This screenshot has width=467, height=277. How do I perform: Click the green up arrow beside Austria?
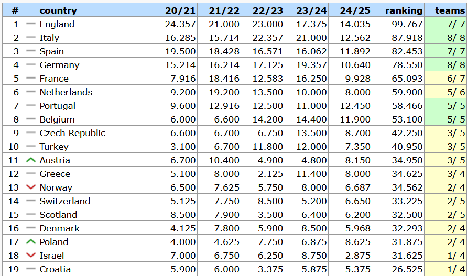[x=31, y=160]
